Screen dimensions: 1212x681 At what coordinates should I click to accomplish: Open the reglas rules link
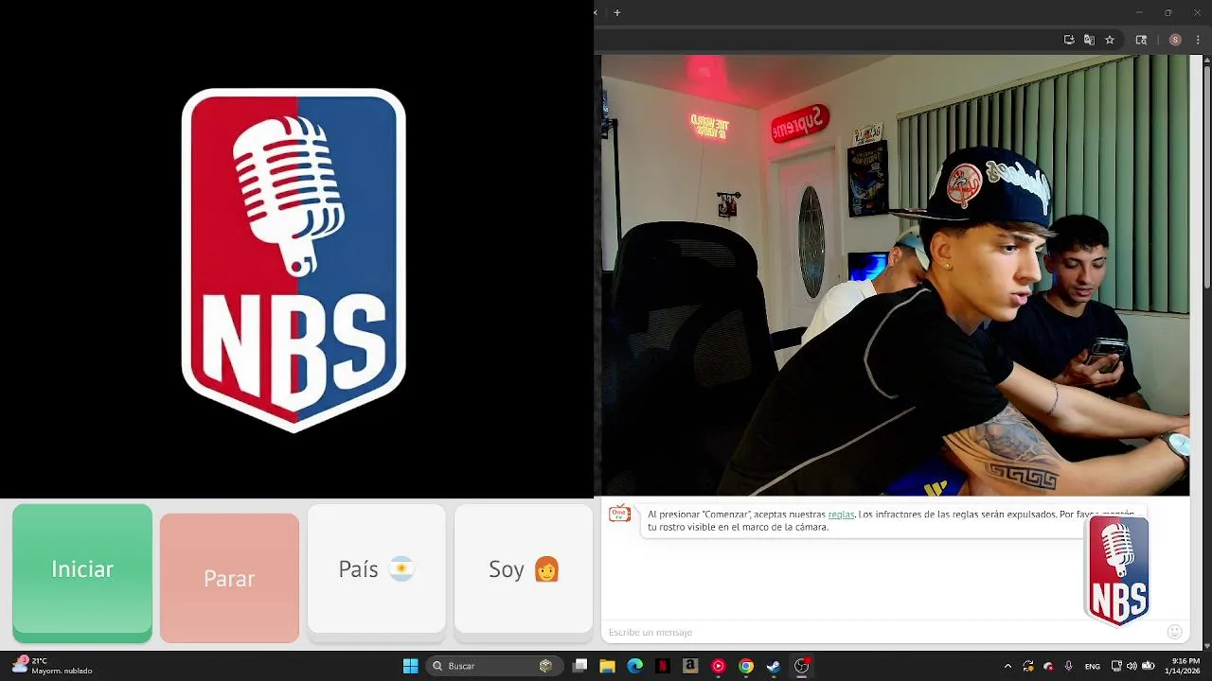coord(841,515)
